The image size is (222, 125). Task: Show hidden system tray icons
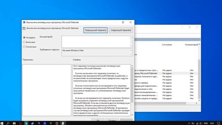pos(189,123)
